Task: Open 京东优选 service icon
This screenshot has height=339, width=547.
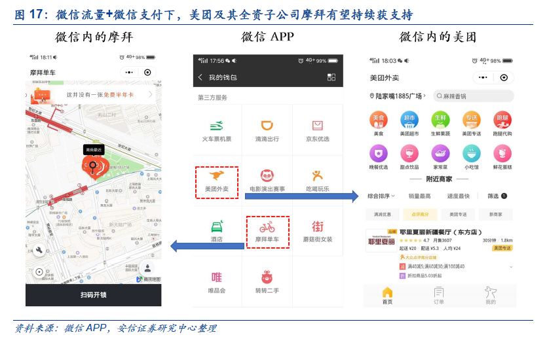Action: pos(318,131)
